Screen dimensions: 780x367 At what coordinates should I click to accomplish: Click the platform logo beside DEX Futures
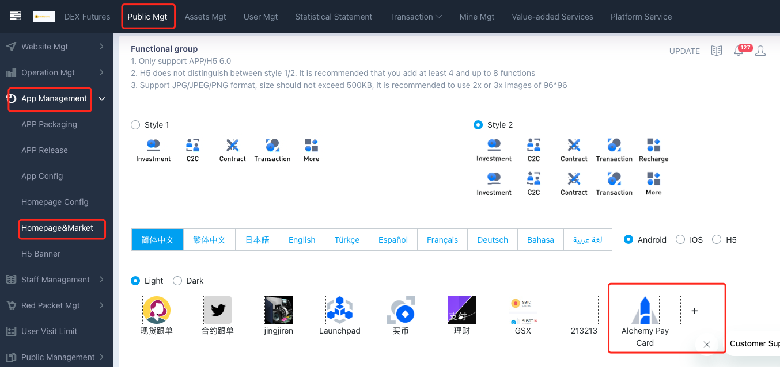[x=44, y=17]
